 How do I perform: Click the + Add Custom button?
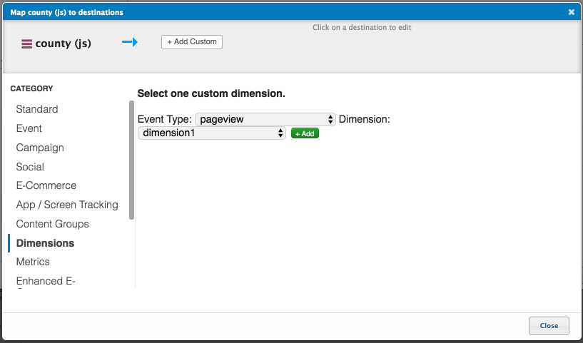click(192, 42)
